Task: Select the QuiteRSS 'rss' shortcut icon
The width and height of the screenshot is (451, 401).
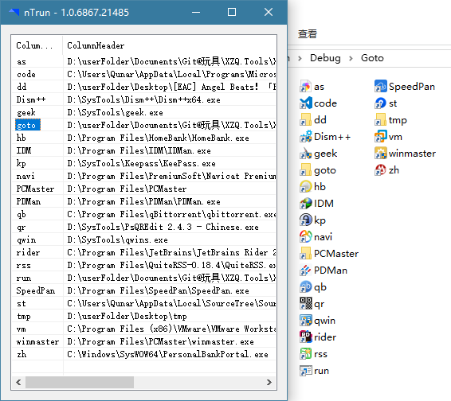Action: pyautogui.click(x=305, y=354)
